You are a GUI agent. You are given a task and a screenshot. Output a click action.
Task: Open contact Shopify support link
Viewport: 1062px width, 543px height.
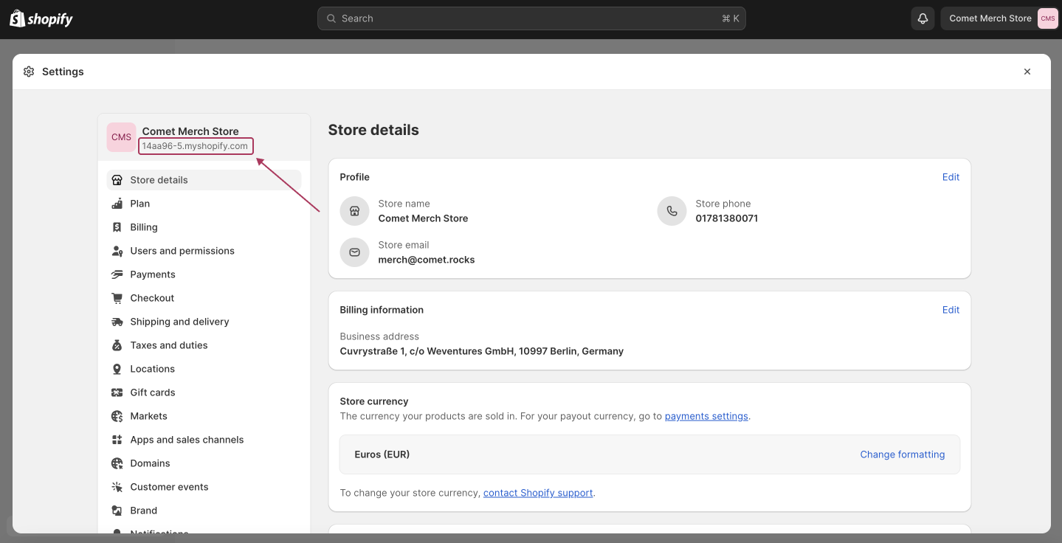click(x=538, y=493)
